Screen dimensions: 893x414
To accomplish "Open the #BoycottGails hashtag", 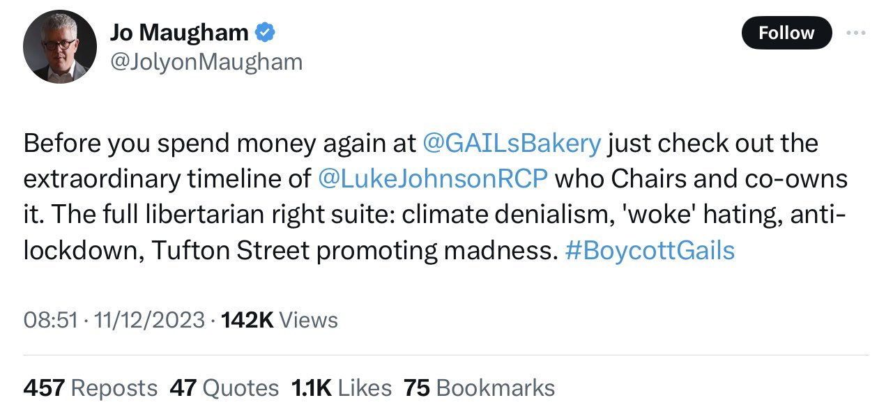I will [x=650, y=251].
